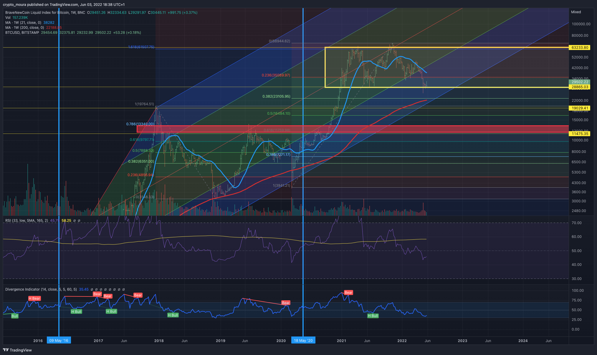Click the RSI indicator legend label
Screen dimensions: 597x355
click(27, 221)
